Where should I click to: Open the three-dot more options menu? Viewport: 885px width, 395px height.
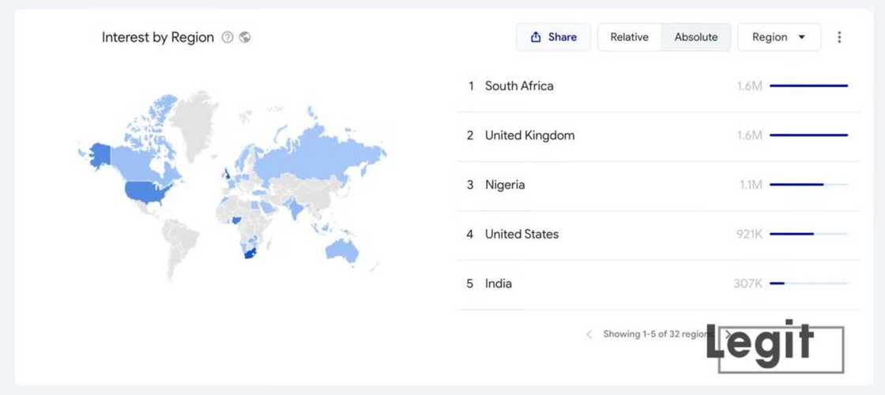(839, 37)
